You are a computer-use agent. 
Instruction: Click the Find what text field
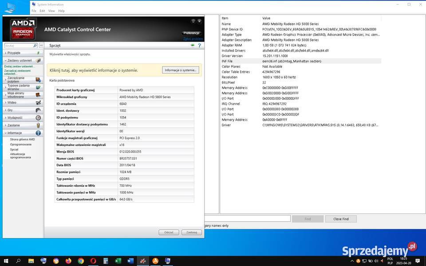[247, 219]
